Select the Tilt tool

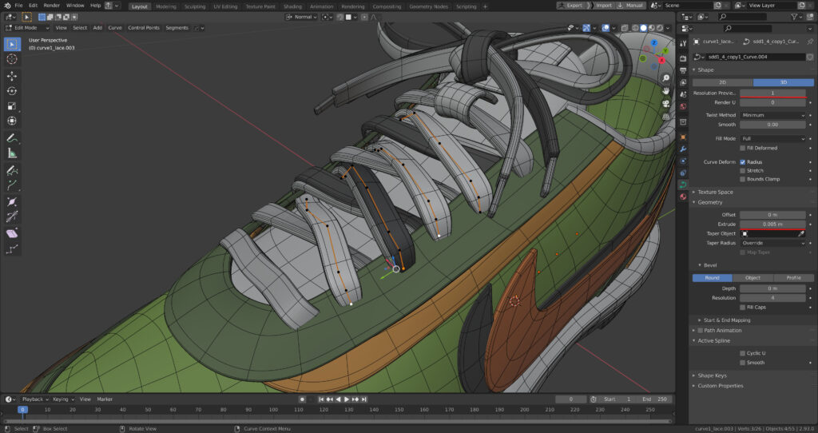tap(12, 217)
